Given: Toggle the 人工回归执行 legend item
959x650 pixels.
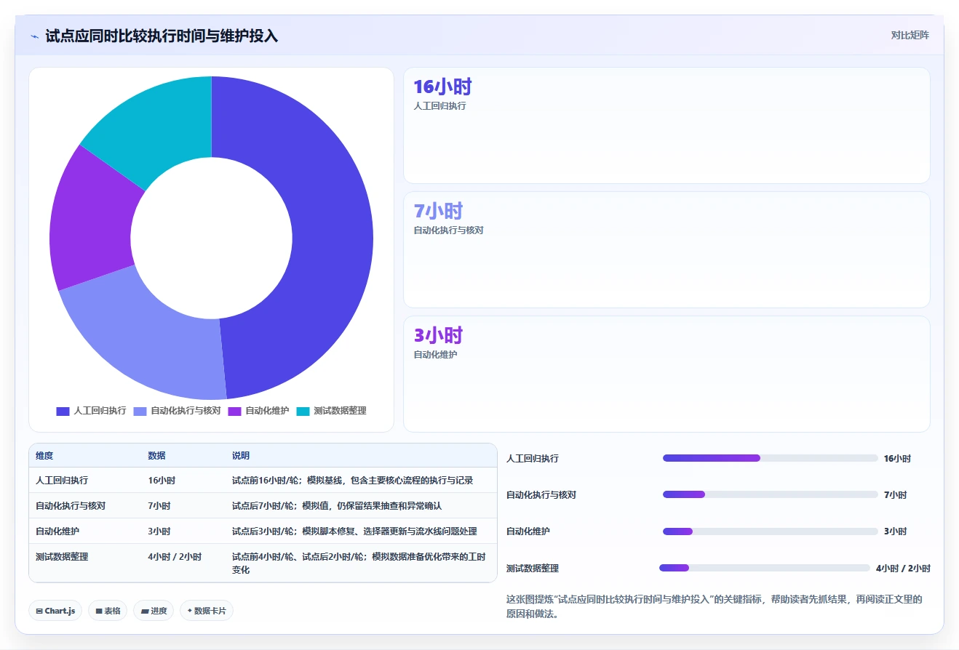Looking at the screenshot, I should coord(91,411).
